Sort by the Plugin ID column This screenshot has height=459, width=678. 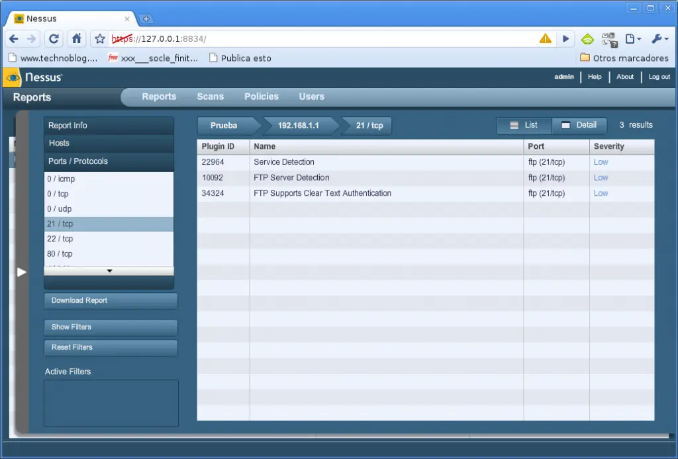tap(223, 146)
